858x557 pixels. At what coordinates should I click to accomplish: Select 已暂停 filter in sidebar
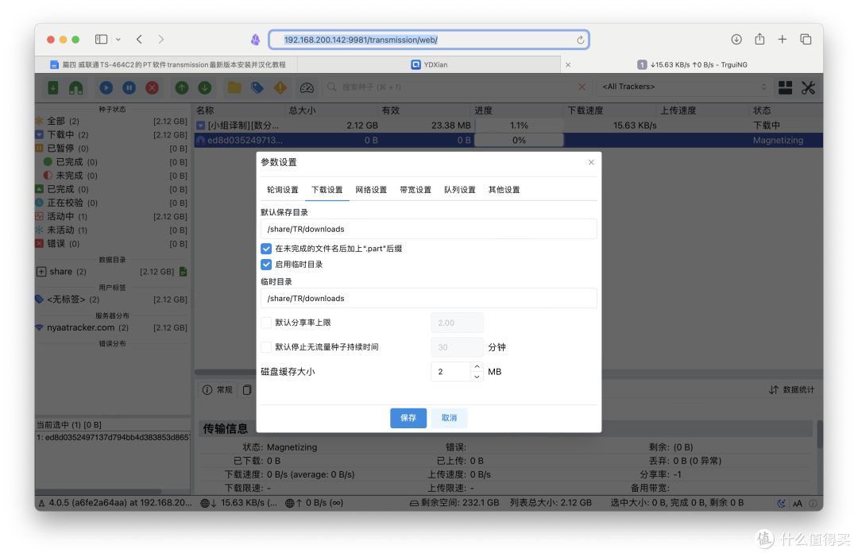tap(112, 149)
